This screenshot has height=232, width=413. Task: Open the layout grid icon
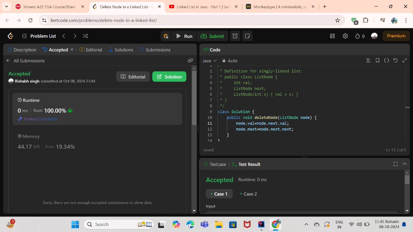[332, 36]
